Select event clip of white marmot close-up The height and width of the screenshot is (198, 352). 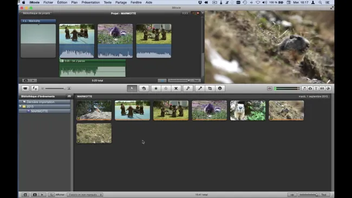click(x=248, y=110)
